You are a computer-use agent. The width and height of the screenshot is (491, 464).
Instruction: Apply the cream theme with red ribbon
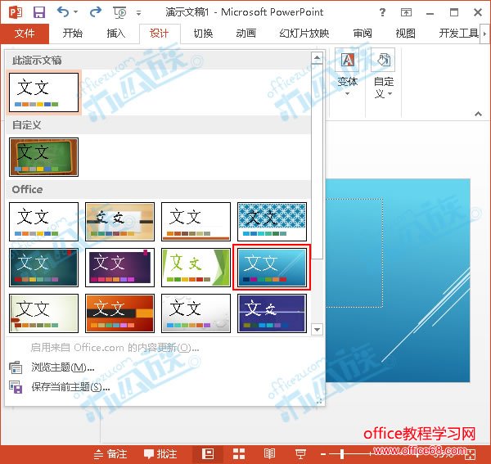click(x=43, y=313)
